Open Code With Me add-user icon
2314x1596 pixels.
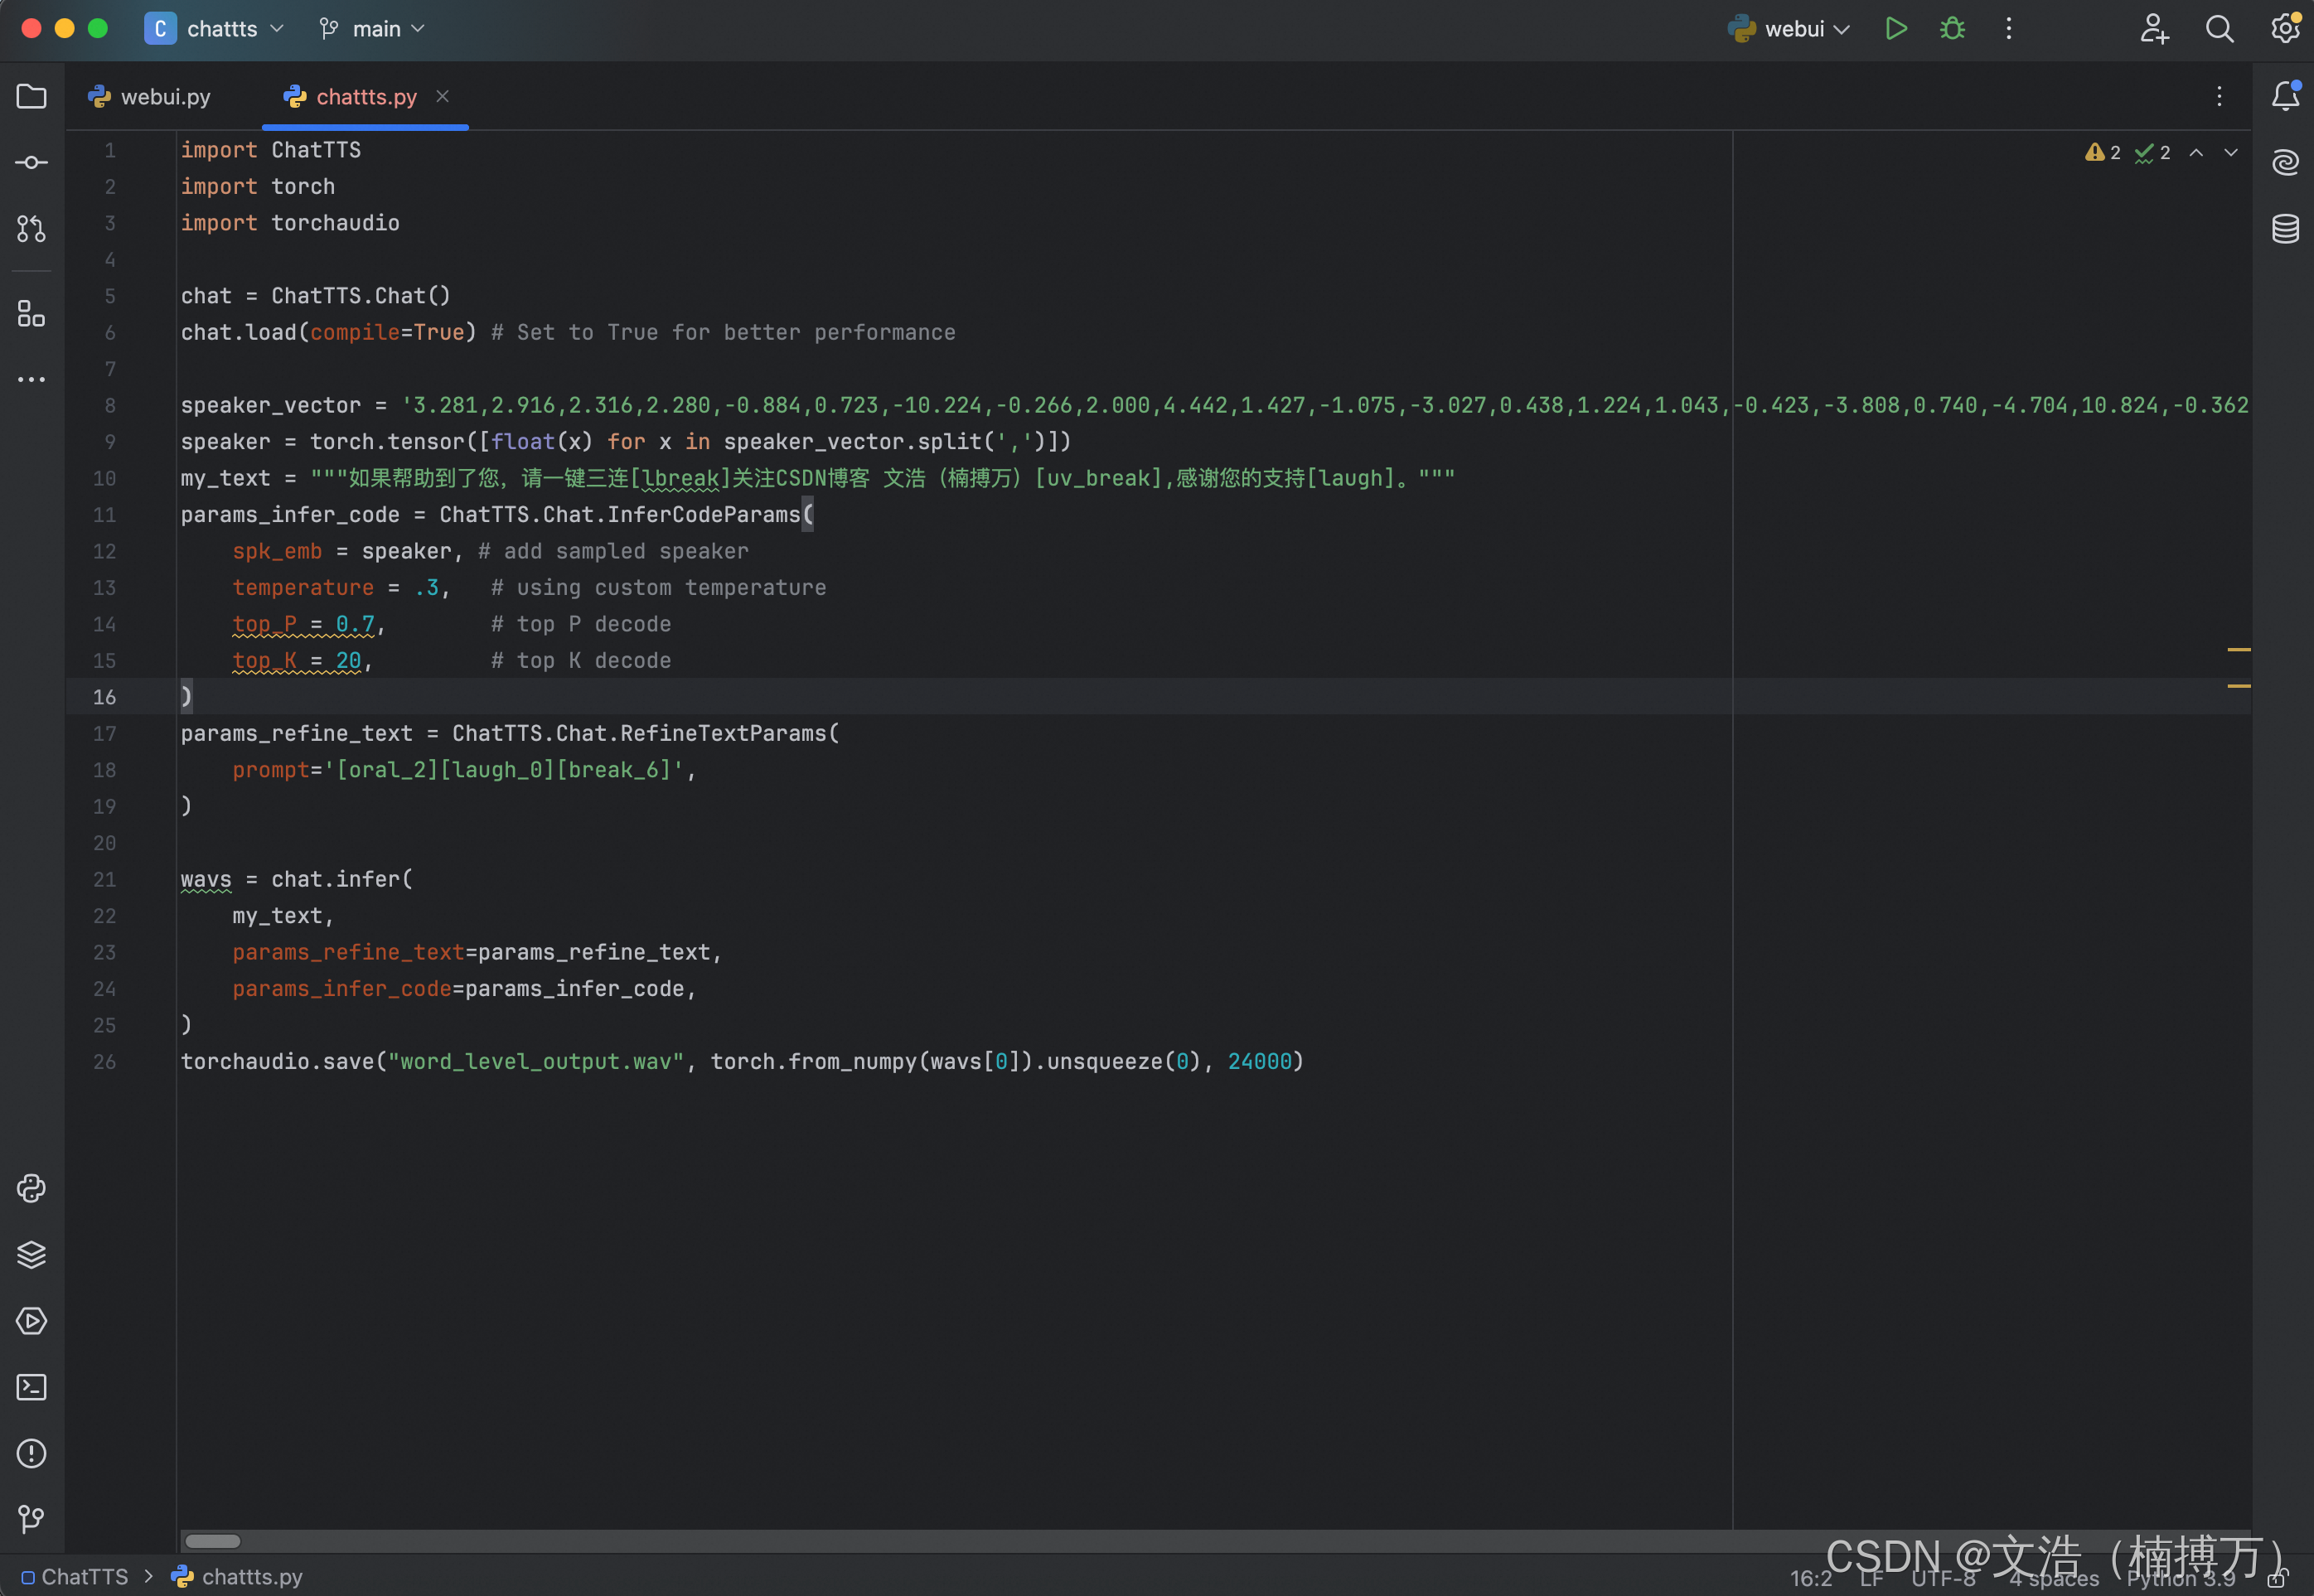coord(2153,28)
